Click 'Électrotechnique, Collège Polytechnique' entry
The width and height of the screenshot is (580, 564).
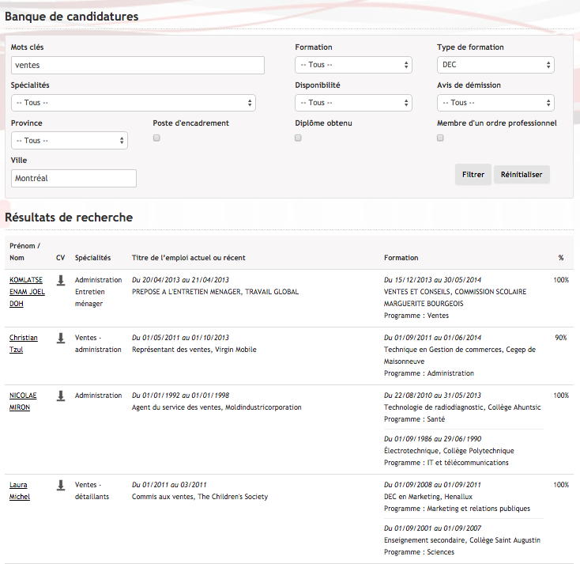449,451
